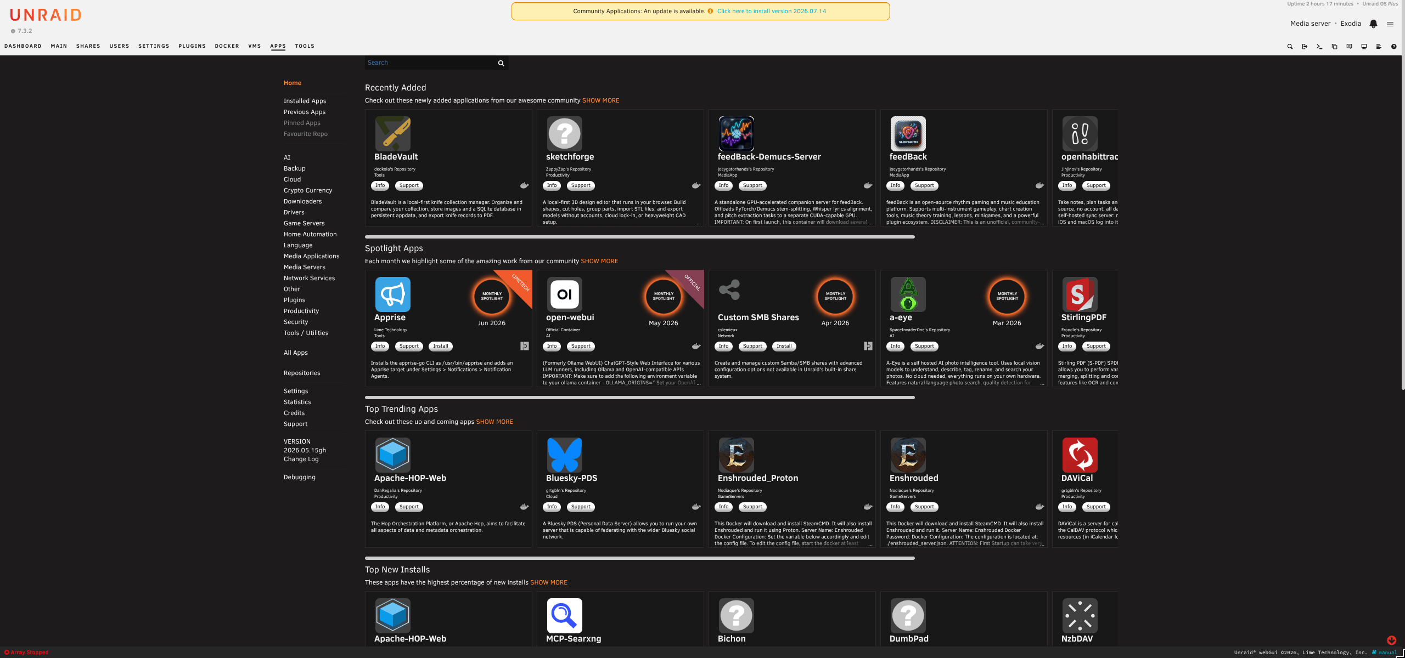Open the file manager overlapping-squares icon
Image resolution: width=1405 pixels, height=658 pixels.
point(1334,47)
